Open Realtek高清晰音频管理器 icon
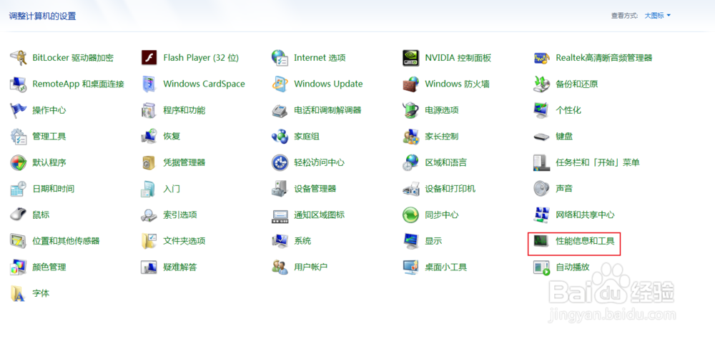Viewport: 715px width, 339px height. click(x=542, y=58)
